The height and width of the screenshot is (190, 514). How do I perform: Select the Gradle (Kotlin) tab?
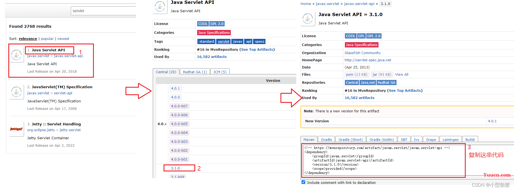382,140
